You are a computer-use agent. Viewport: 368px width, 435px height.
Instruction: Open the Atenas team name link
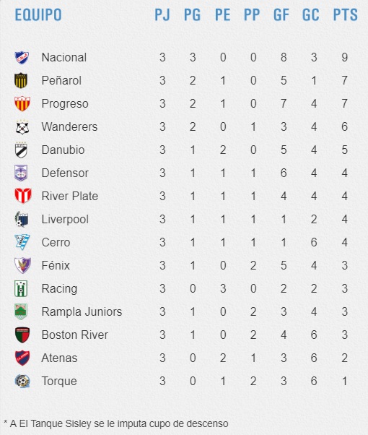coord(59,358)
